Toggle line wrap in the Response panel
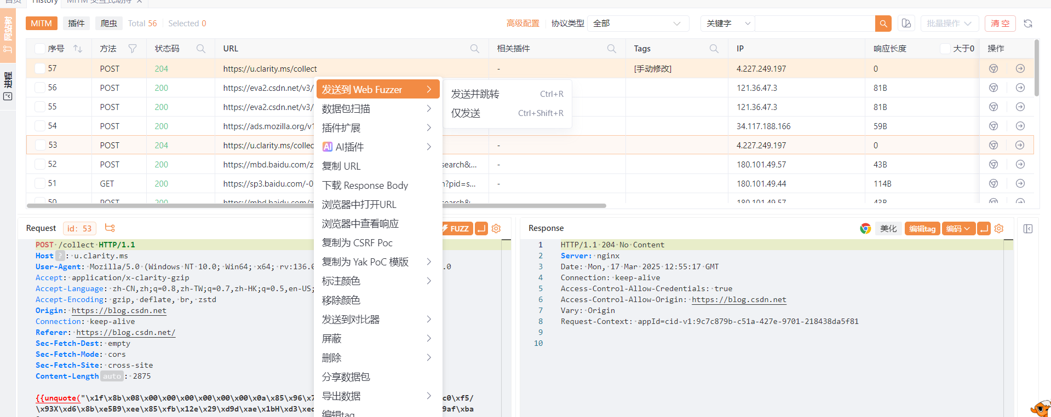Image resolution: width=1051 pixels, height=417 pixels. click(984, 228)
